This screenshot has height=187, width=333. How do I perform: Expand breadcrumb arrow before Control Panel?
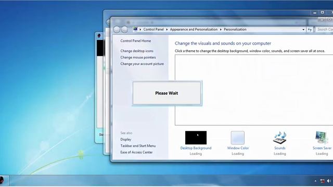click(x=140, y=30)
